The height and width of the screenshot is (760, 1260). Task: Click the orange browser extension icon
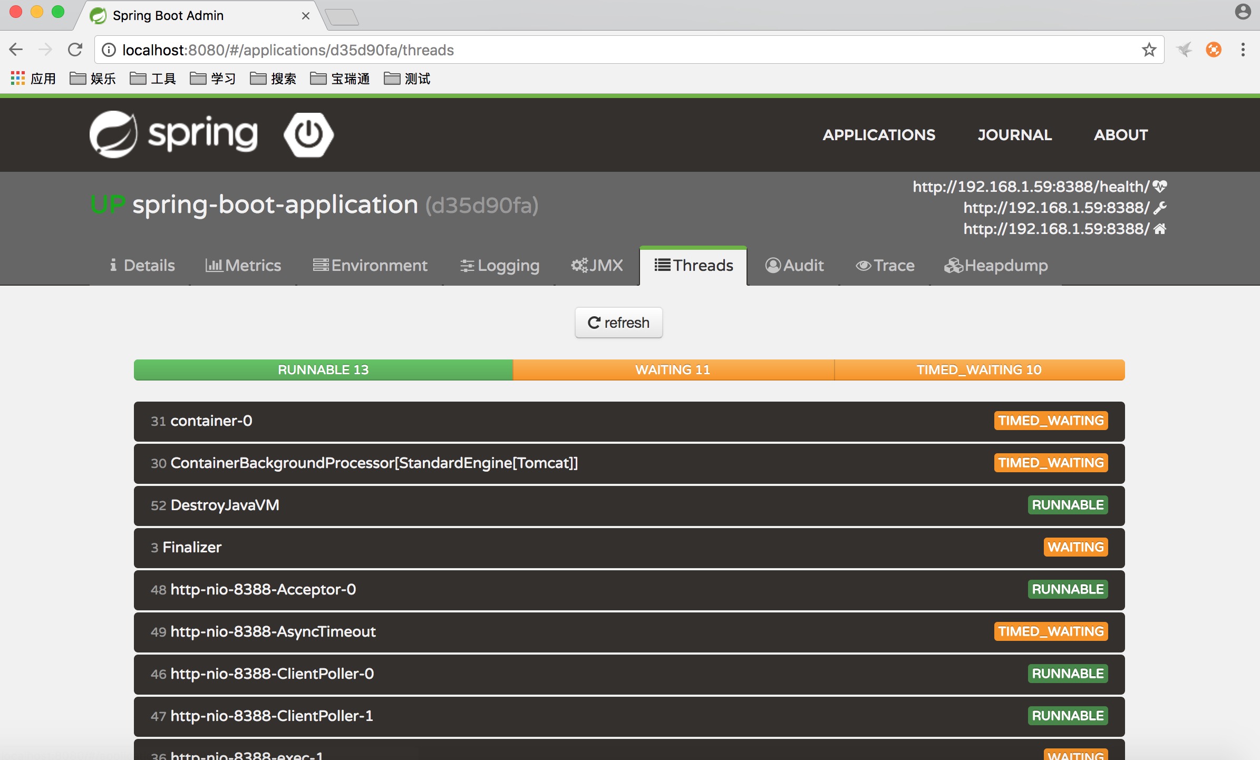[x=1213, y=50]
